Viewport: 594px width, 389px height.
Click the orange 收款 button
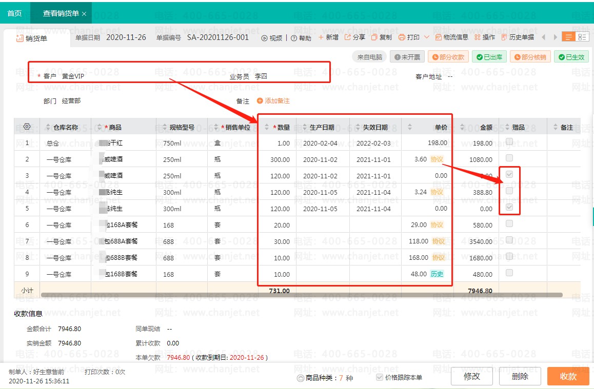coord(568,376)
